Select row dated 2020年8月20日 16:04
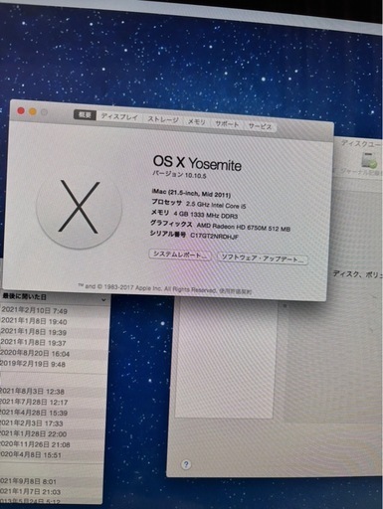The image size is (383, 509). coord(54,354)
